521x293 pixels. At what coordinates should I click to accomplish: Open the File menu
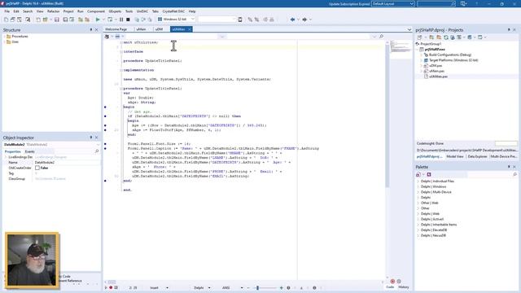tap(7, 11)
